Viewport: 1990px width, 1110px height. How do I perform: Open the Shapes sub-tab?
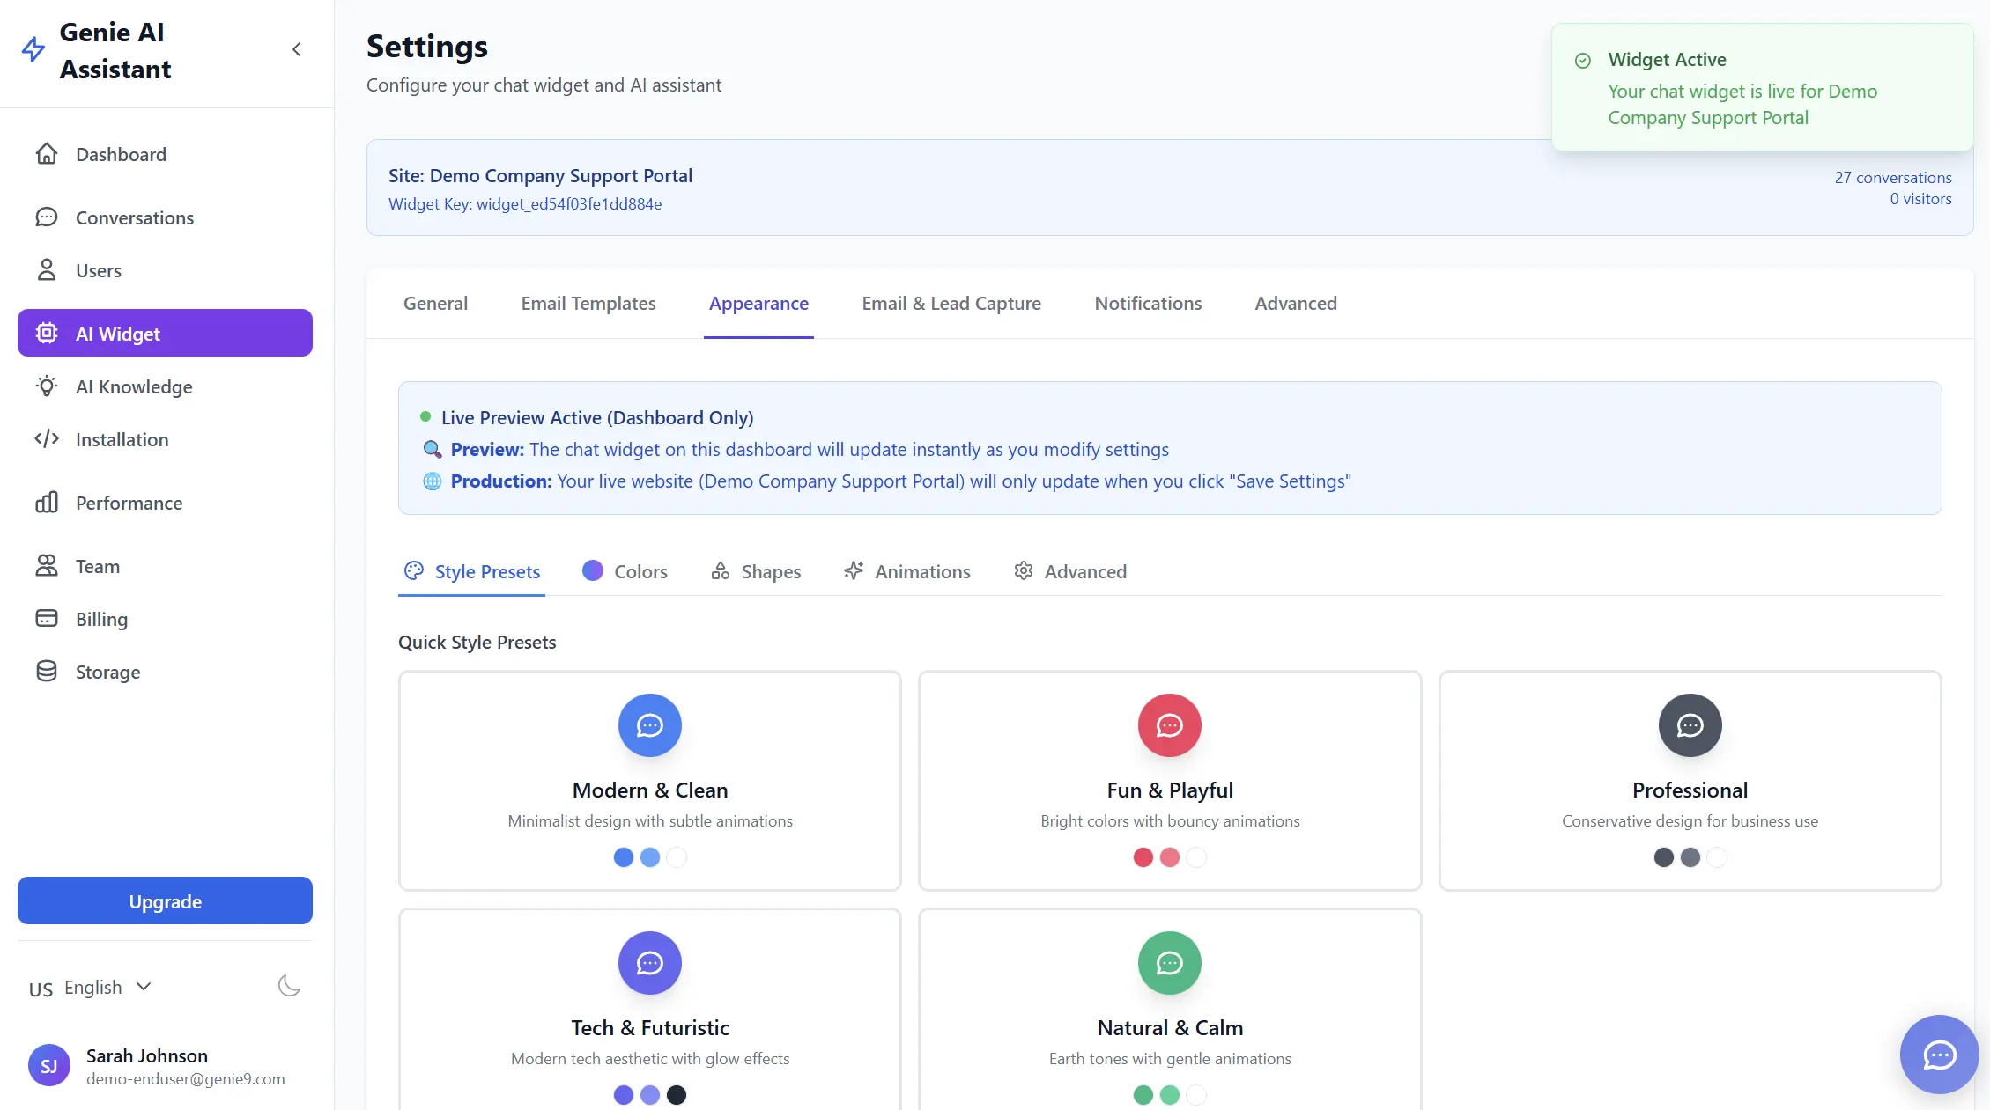coord(756,571)
